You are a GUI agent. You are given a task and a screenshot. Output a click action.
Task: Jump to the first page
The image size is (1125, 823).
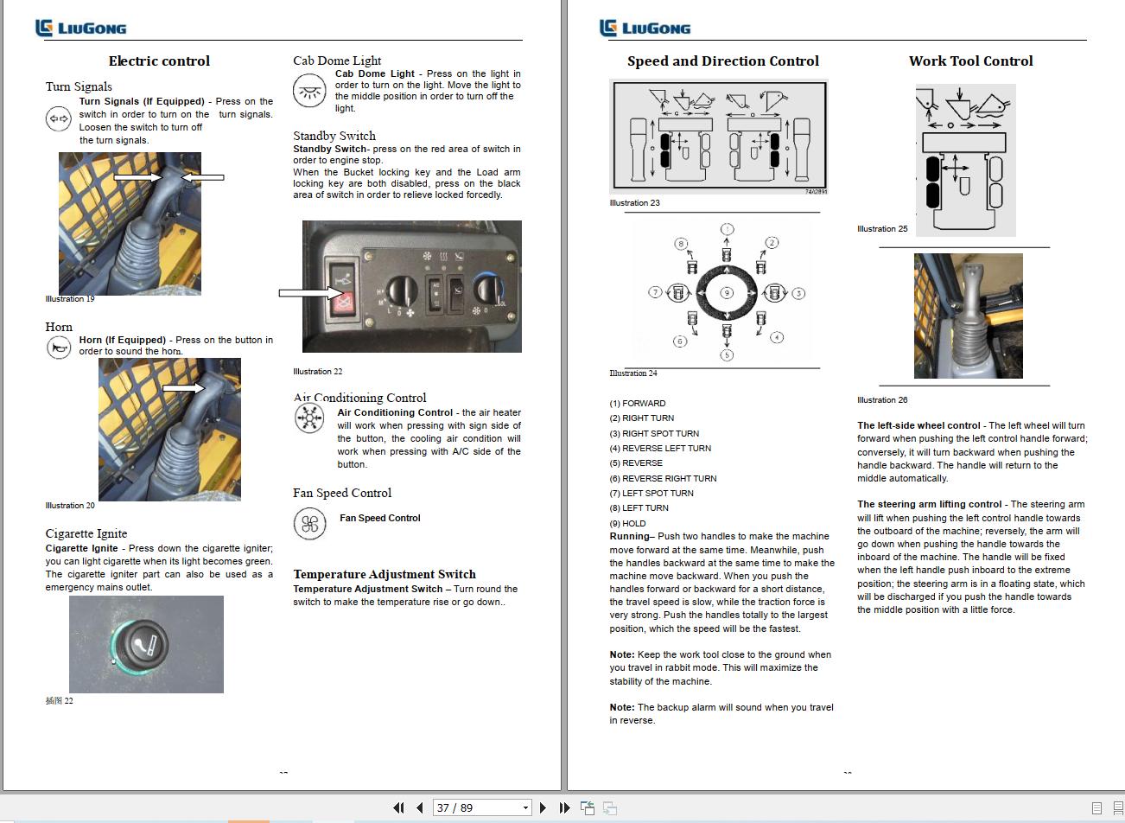(398, 807)
